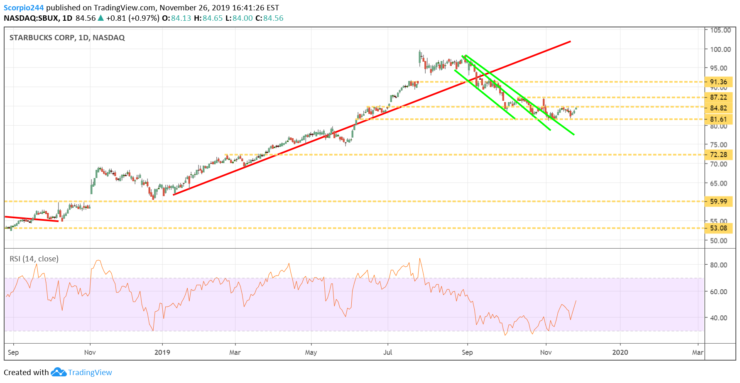The width and height of the screenshot is (740, 383).
Task: Click the 2020 label on time axis
Action: (620, 352)
